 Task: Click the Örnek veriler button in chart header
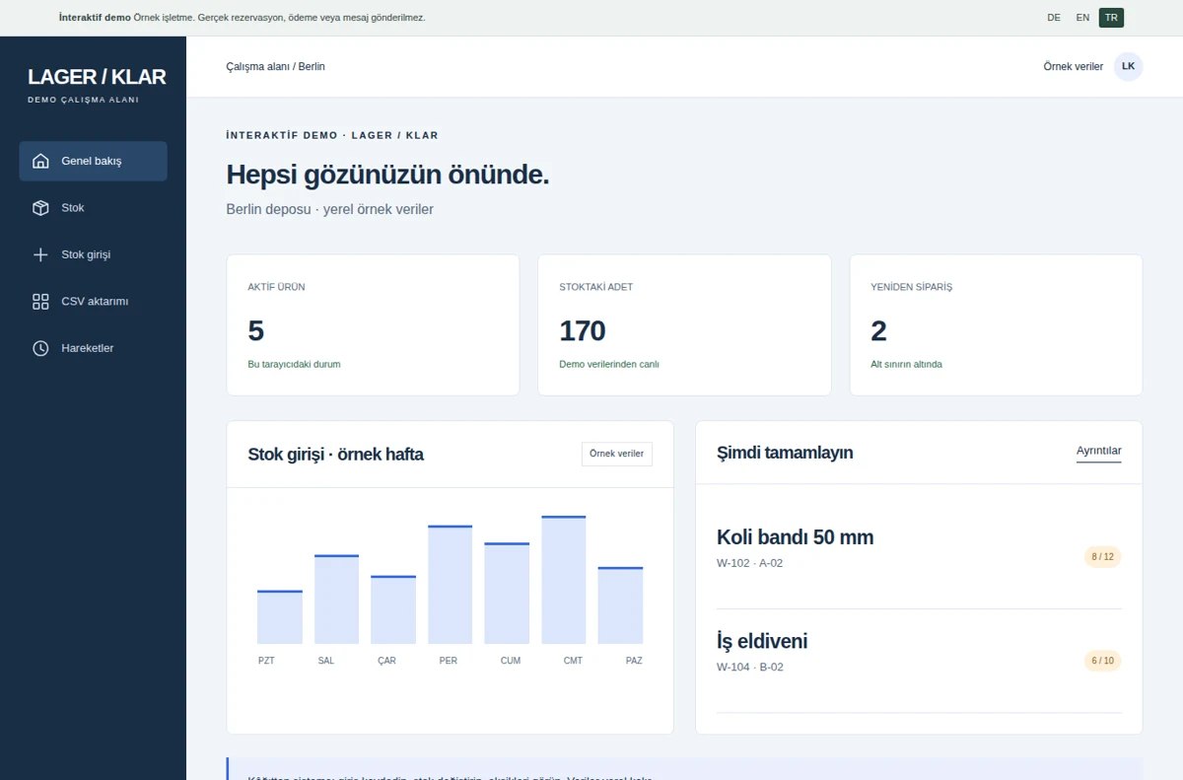[616, 454]
